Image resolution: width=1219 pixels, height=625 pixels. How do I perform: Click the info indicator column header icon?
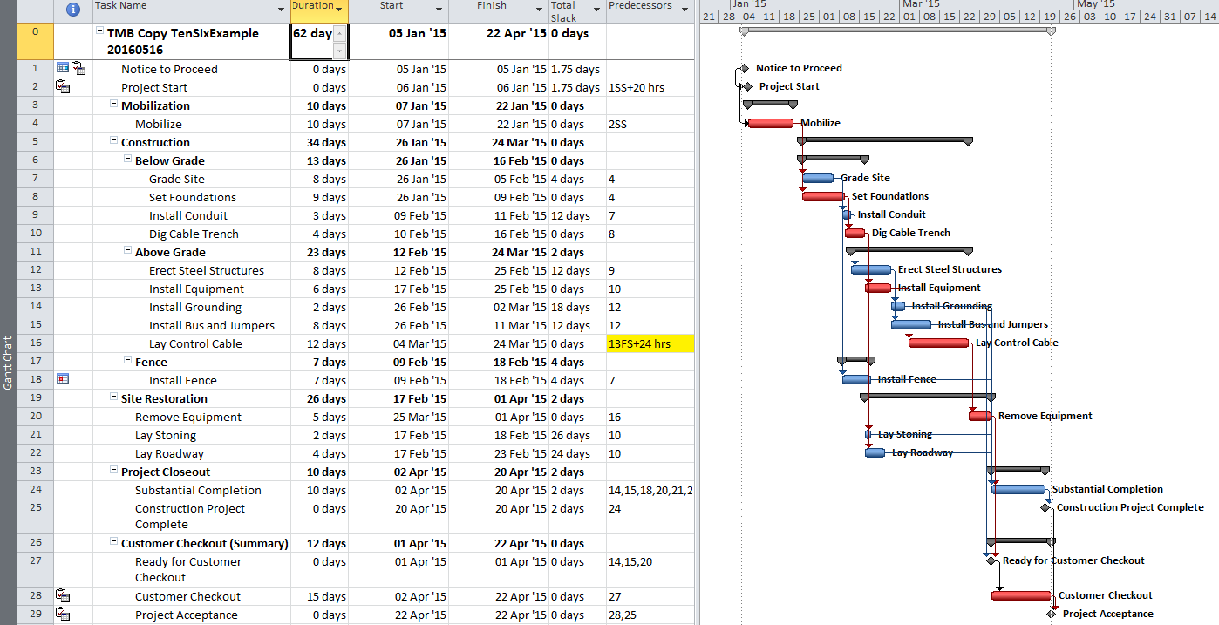pos(73,10)
